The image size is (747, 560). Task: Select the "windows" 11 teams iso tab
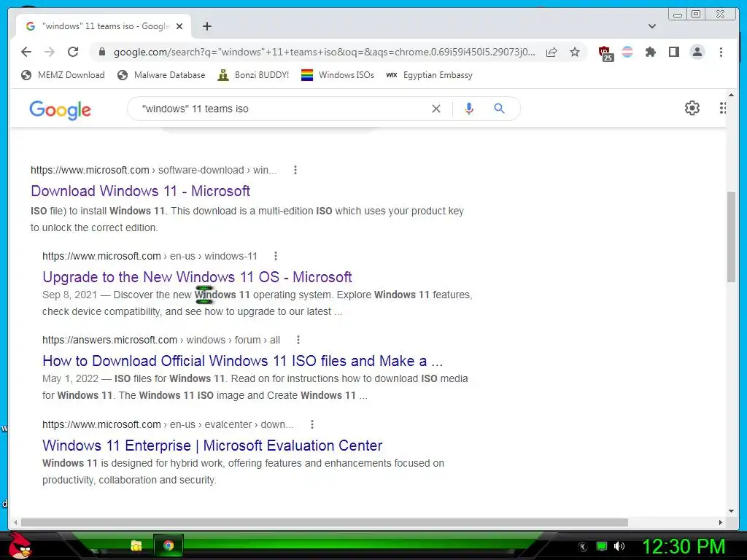click(x=104, y=26)
